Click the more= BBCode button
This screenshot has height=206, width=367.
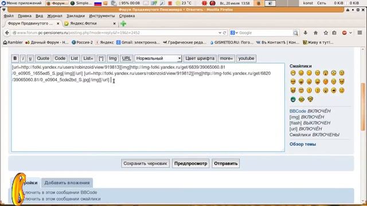(227, 58)
